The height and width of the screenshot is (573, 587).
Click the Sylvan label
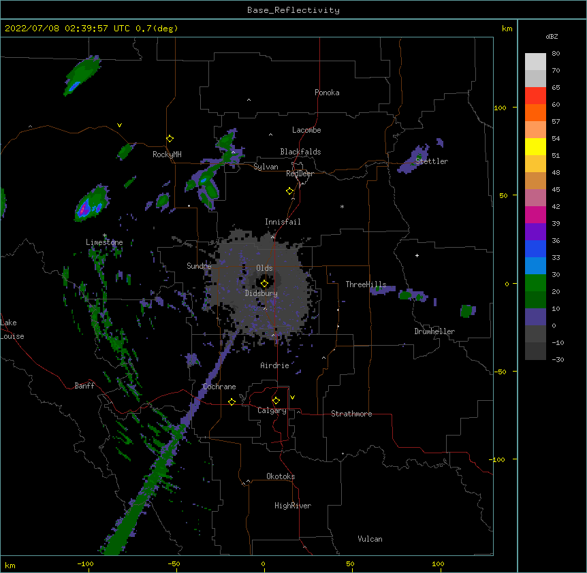click(x=266, y=167)
